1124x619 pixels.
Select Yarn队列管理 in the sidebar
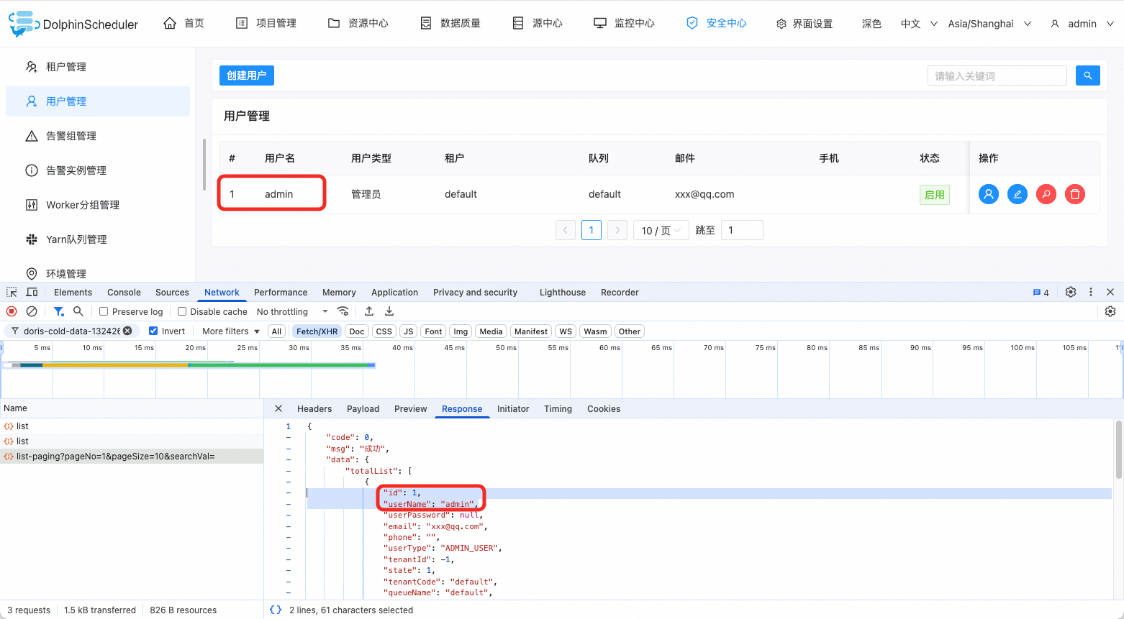tap(98, 239)
